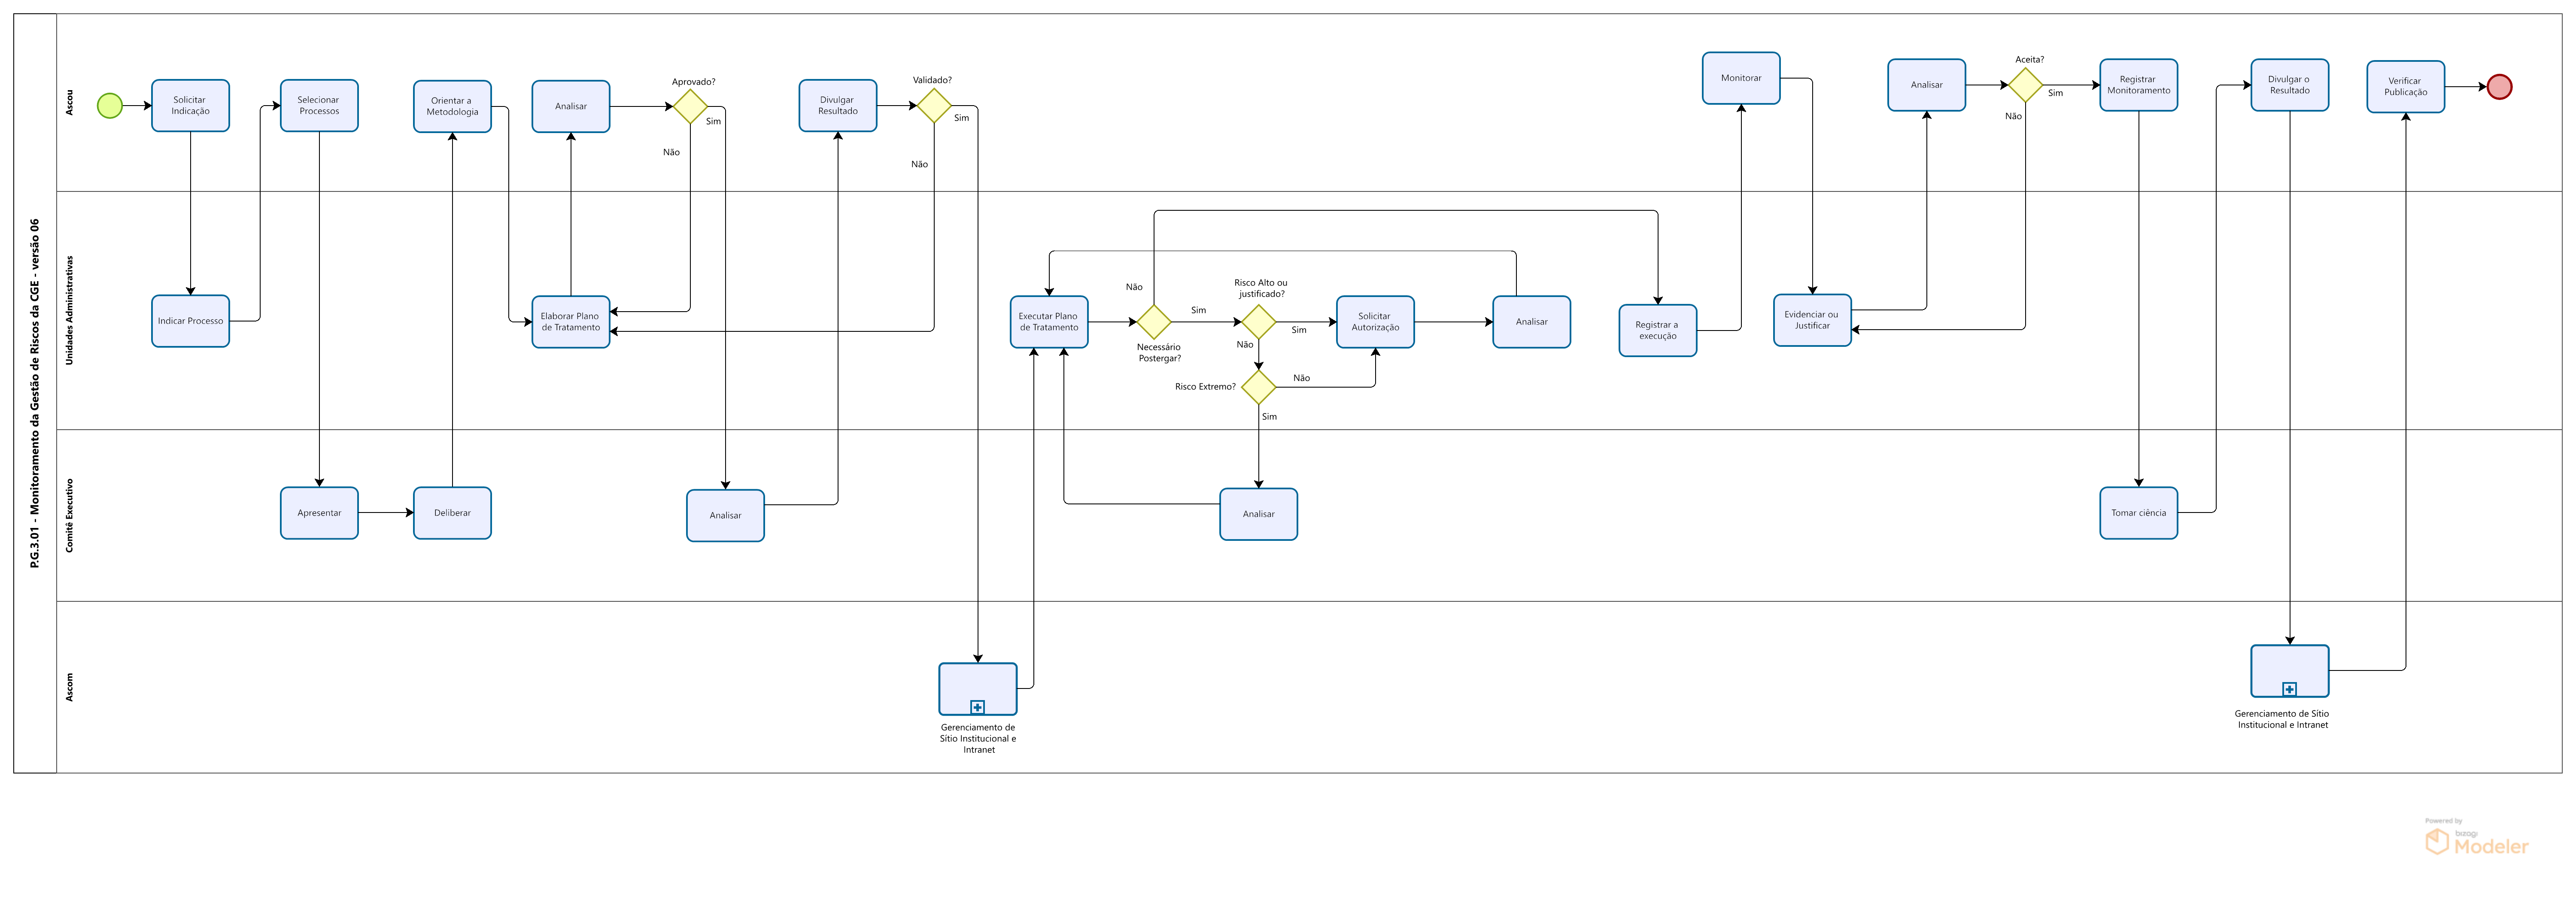Select the 'Deliberar' task

[452, 513]
